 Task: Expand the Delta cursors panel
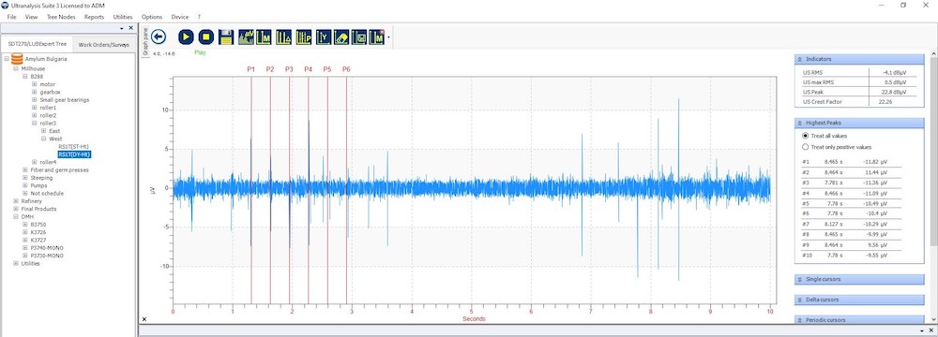tap(859, 300)
